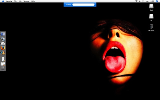
Task: Launch Firefox from the dock
Action: click(x=3, y=48)
